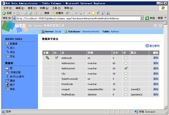Image resolution: width=169 pixels, height=115 pixels.
Task: Click the AdventureWorks database link
Action: click(91, 32)
